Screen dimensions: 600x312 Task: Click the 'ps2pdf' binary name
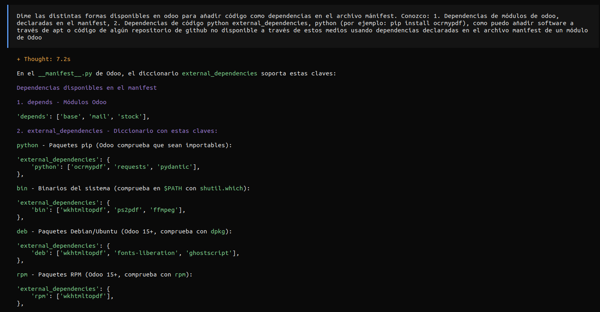point(128,210)
